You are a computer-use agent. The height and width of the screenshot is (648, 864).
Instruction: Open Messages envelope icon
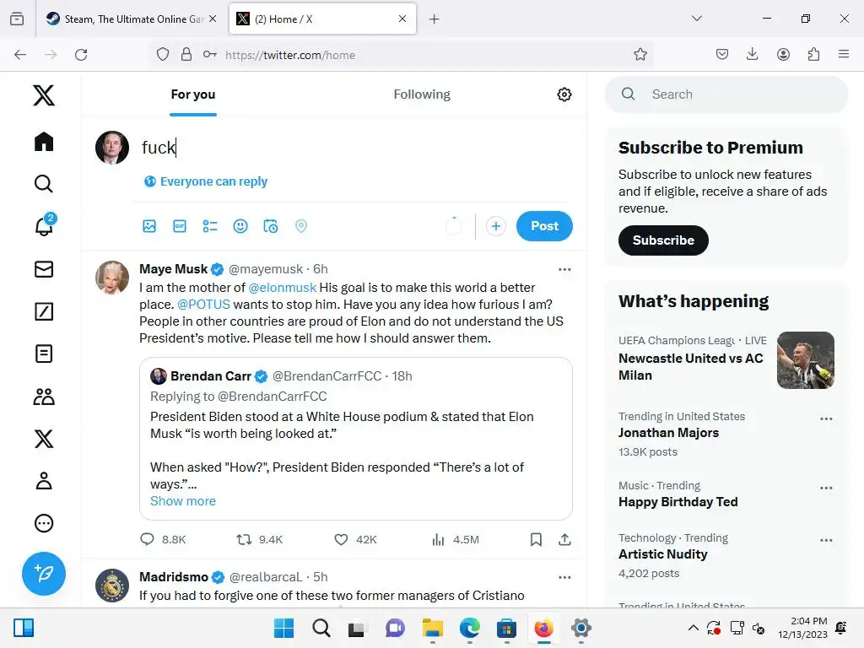(x=44, y=269)
